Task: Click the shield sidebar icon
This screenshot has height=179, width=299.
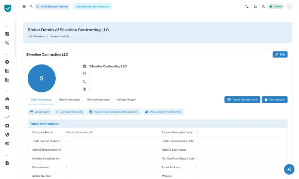Action: coord(7,135)
